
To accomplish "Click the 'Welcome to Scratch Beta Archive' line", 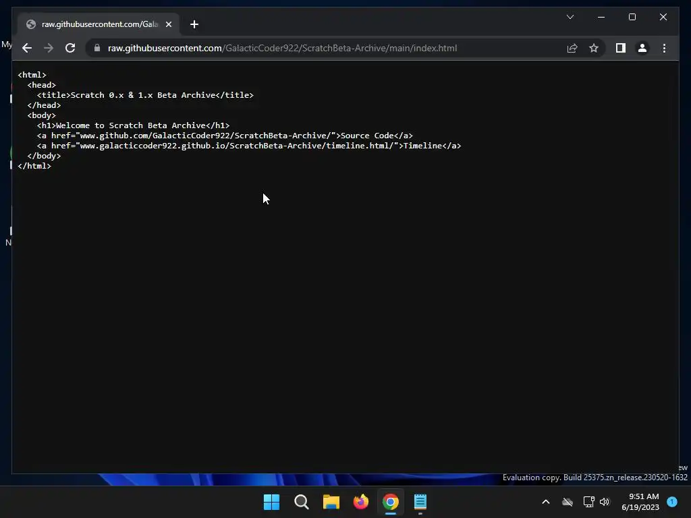I will point(133,125).
